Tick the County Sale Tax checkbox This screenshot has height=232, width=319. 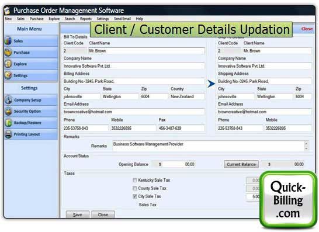point(135,188)
